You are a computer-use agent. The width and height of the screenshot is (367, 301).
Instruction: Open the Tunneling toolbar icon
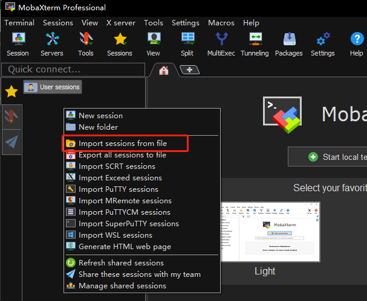coord(255,44)
